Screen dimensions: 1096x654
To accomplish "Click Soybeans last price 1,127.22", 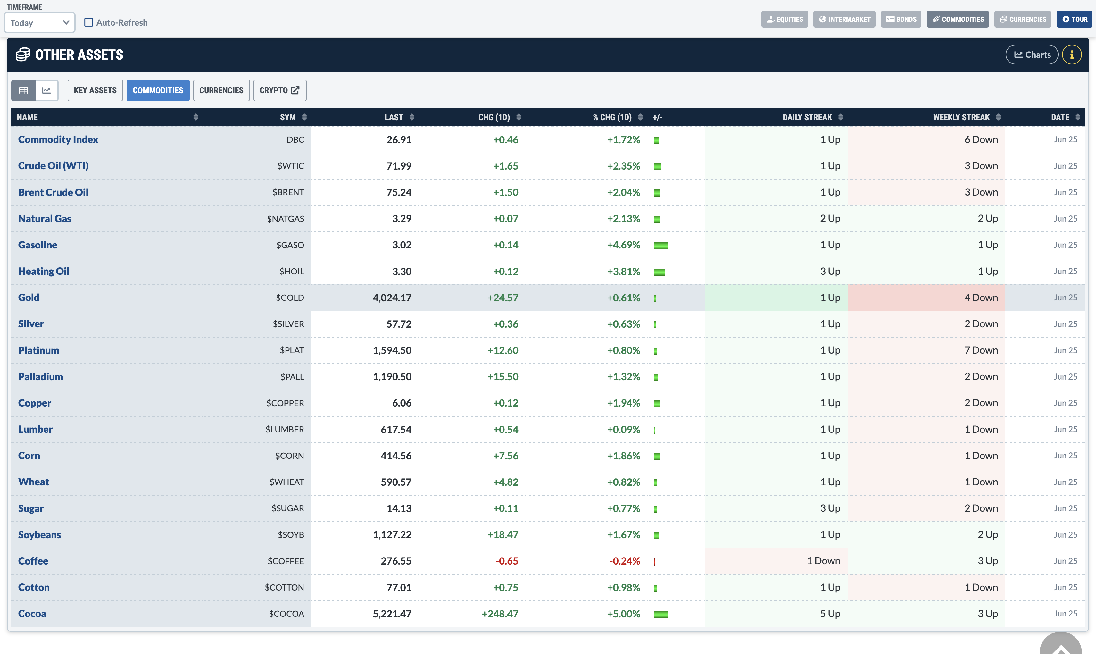I will tap(392, 534).
